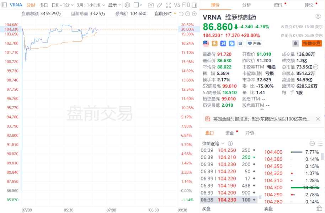Open the 显示 dropdown menu
Viewport: 325px width, 213px height.
[114, 5]
